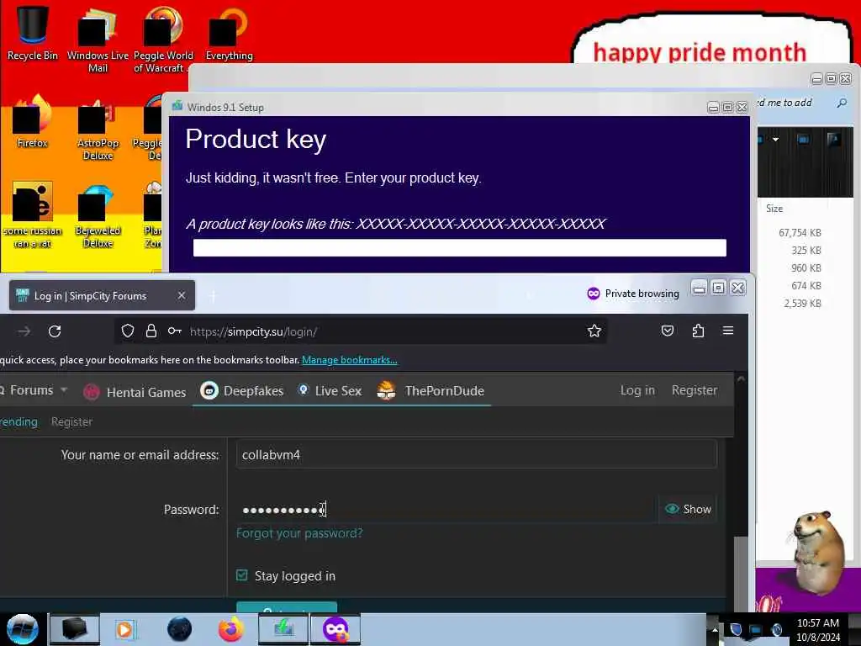Click the search magnifier in the background Explorer window

click(x=842, y=103)
